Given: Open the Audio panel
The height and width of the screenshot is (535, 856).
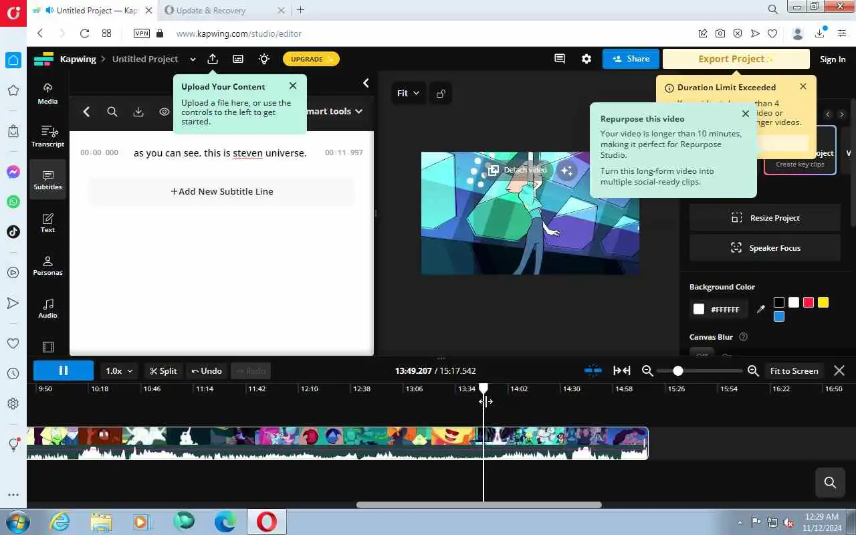Looking at the screenshot, I should [x=47, y=308].
